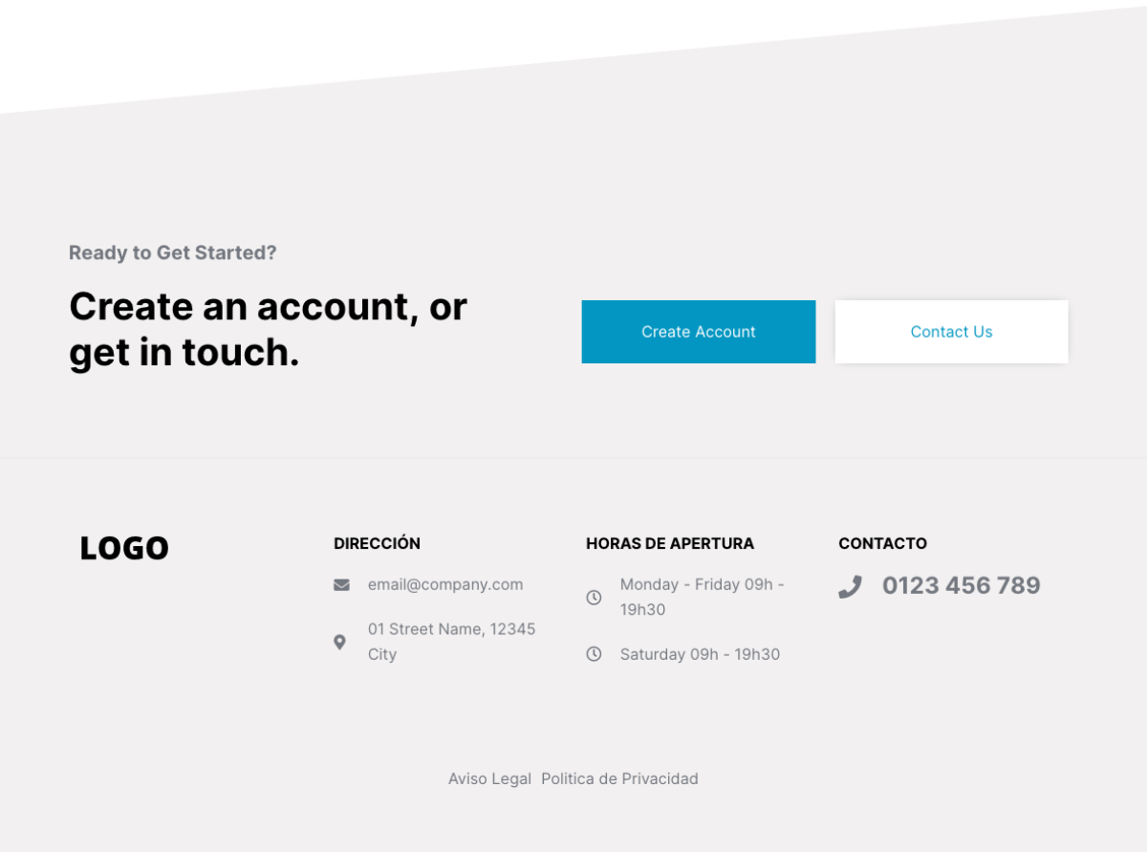This screenshot has width=1147, height=852.
Task: Click the 'Ready to Get Started?' subtitle
Action: (173, 252)
